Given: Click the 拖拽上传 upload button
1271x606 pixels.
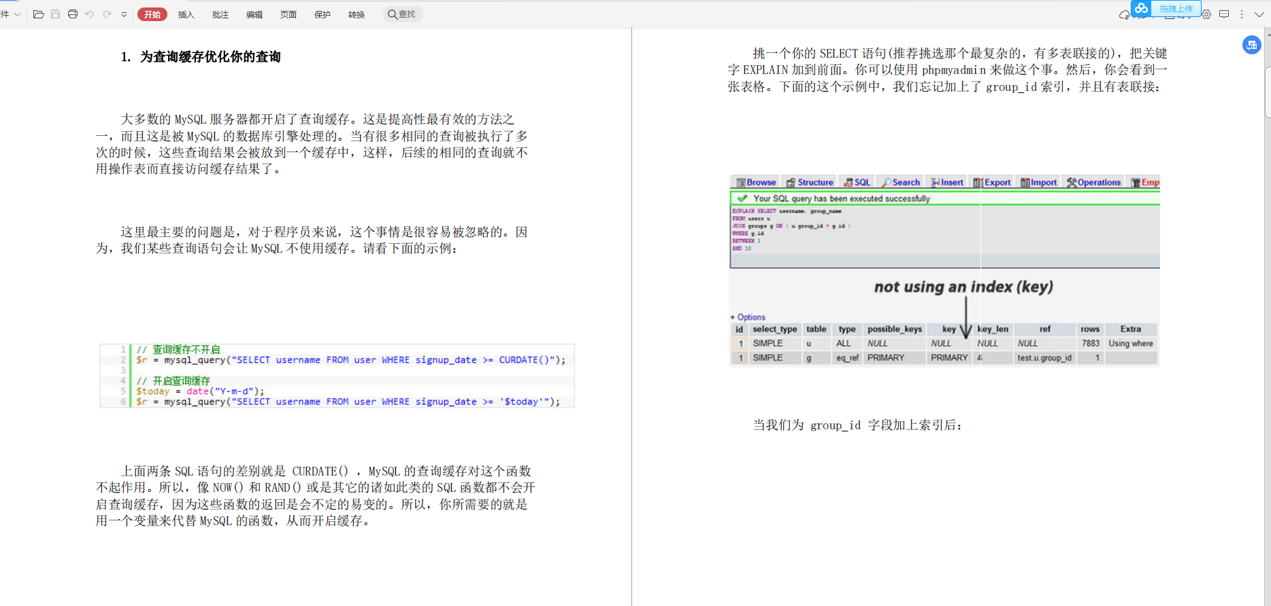Looking at the screenshot, I should 1176,9.
